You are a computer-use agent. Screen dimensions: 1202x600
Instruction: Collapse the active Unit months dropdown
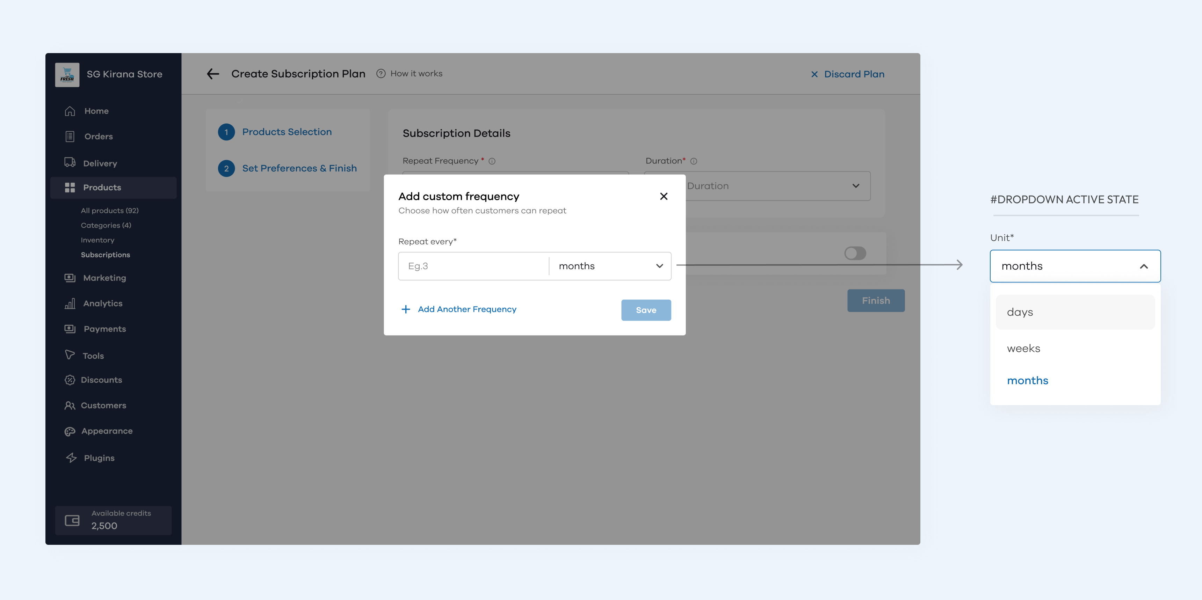[1075, 266]
